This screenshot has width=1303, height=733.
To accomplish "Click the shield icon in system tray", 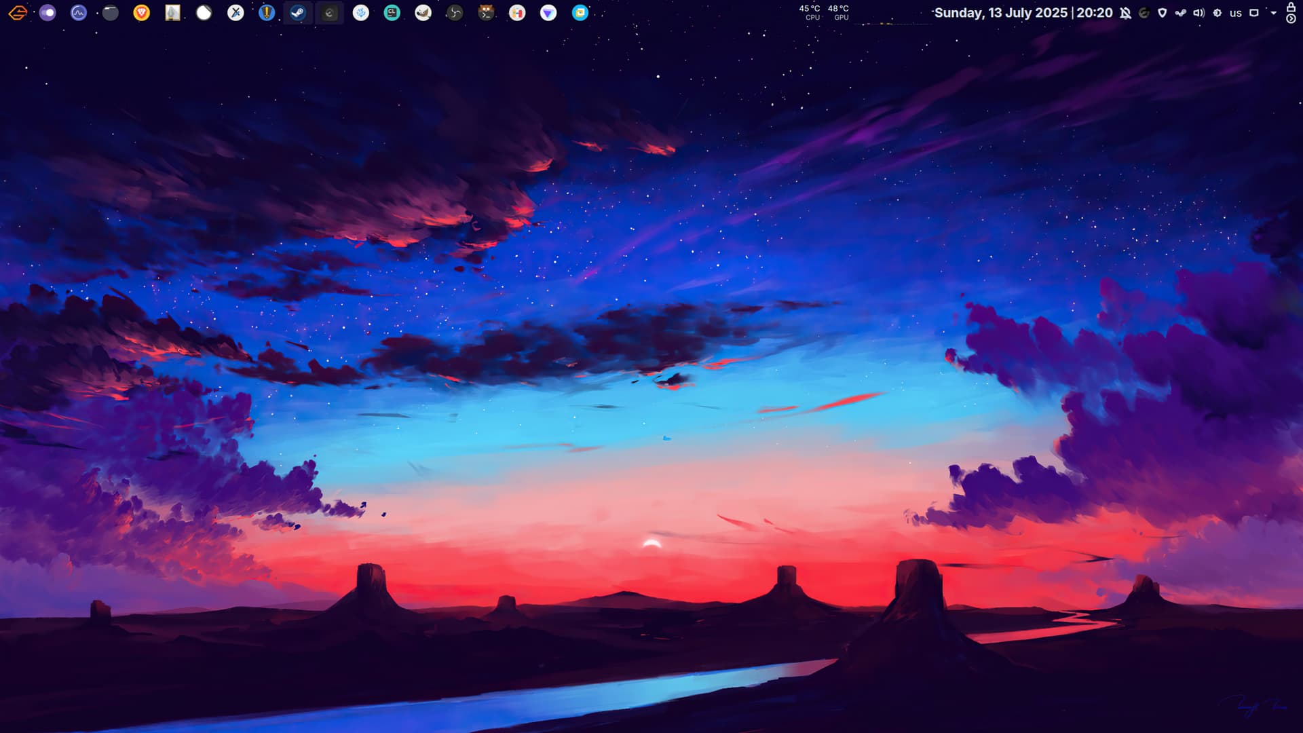I will coord(1162,13).
